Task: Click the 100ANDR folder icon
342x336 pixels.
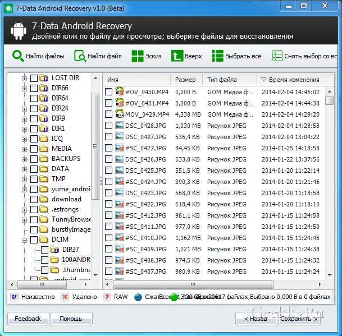Action: click(54, 260)
